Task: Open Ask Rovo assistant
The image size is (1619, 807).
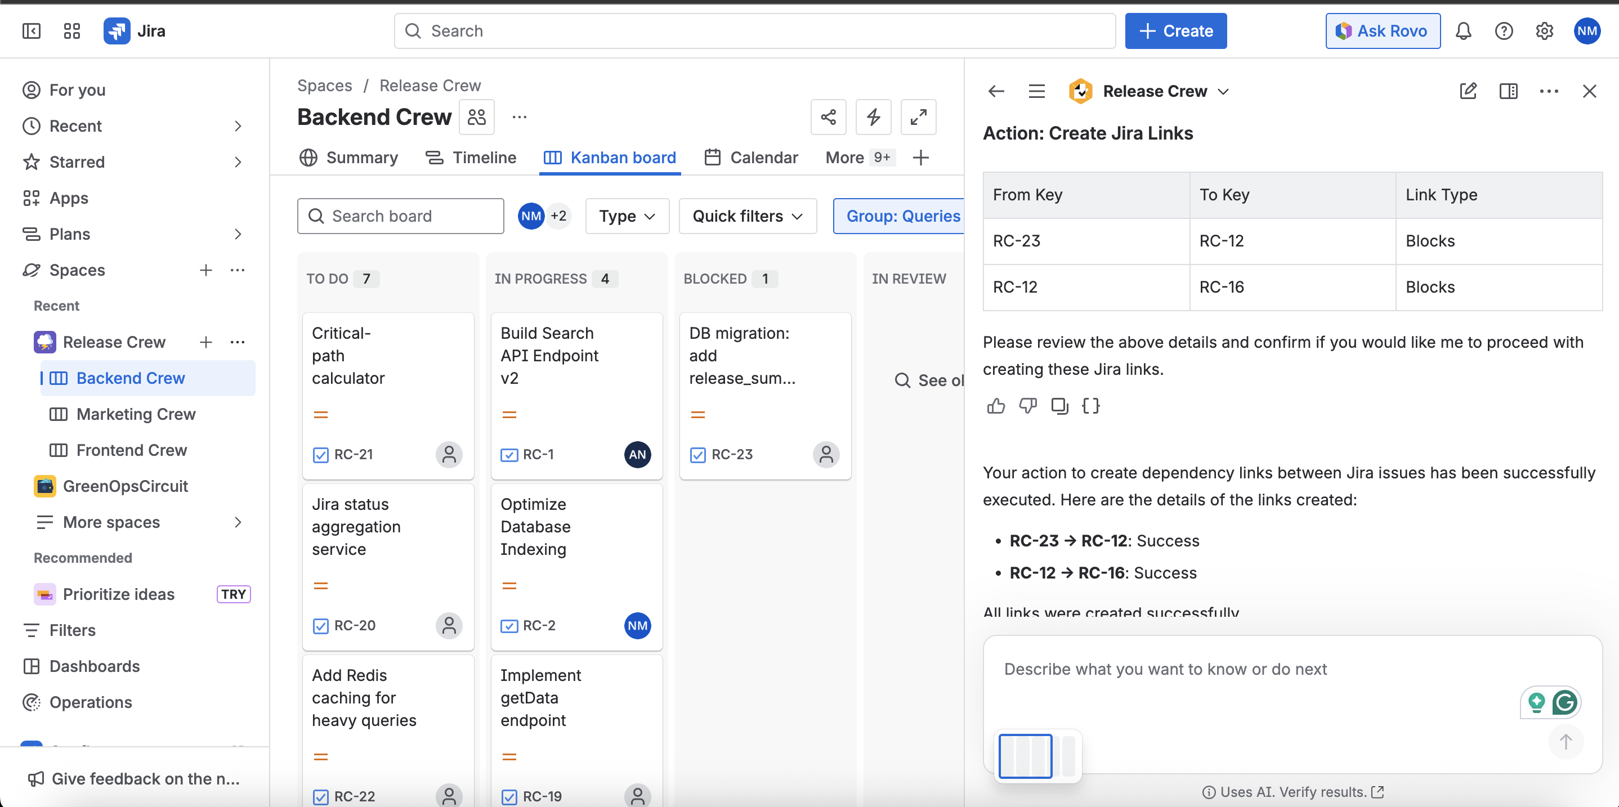Action: click(x=1382, y=31)
